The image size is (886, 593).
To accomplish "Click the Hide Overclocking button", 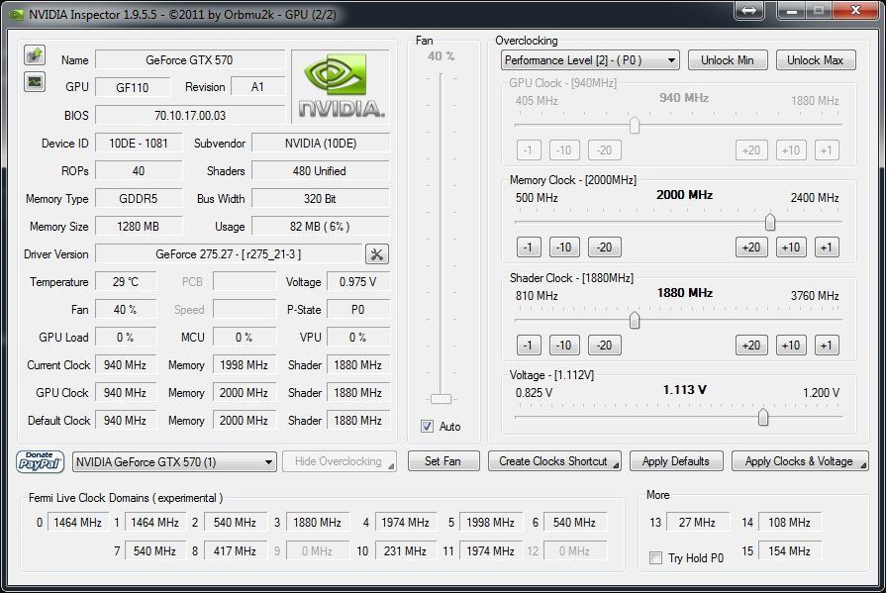I will coord(339,461).
